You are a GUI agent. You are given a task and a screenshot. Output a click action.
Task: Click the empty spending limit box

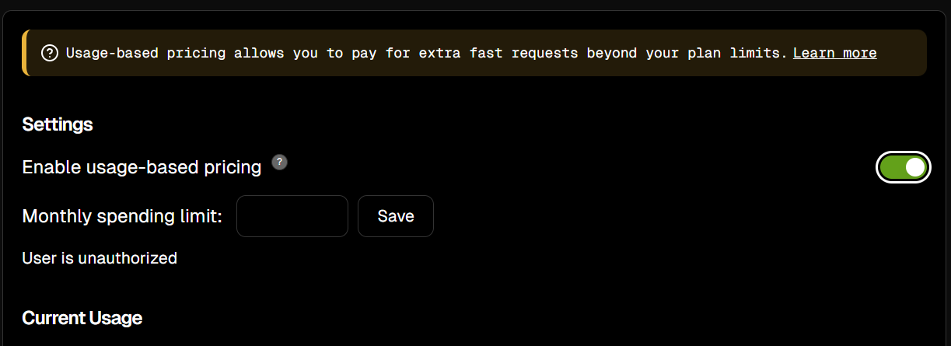(292, 216)
